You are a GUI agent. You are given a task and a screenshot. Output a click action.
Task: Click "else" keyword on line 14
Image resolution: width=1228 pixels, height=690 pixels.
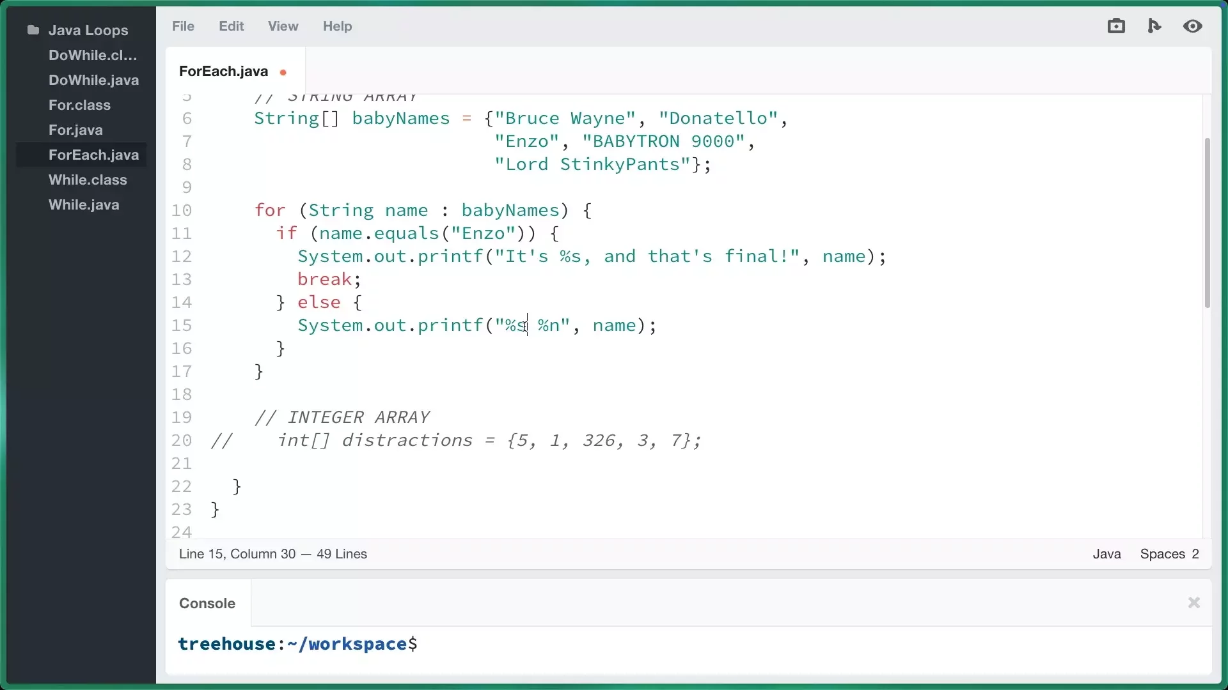pyautogui.click(x=319, y=302)
